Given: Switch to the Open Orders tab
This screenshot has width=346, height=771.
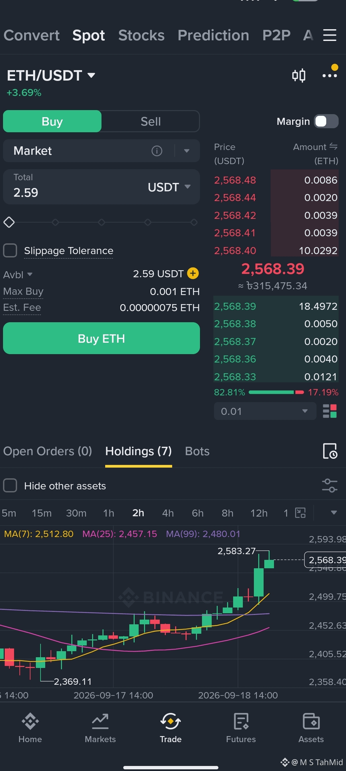Looking at the screenshot, I should tap(48, 451).
